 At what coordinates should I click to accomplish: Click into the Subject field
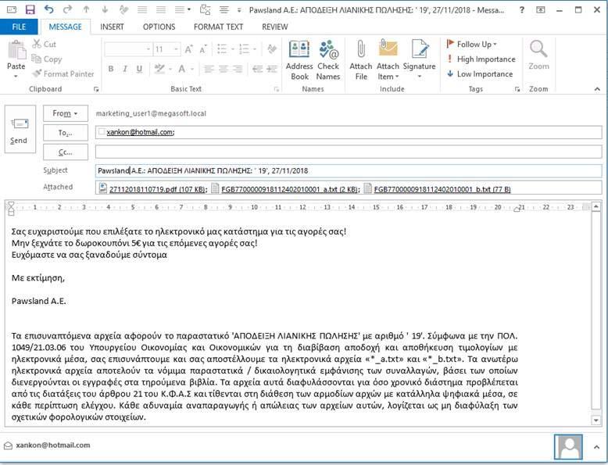[349, 170]
